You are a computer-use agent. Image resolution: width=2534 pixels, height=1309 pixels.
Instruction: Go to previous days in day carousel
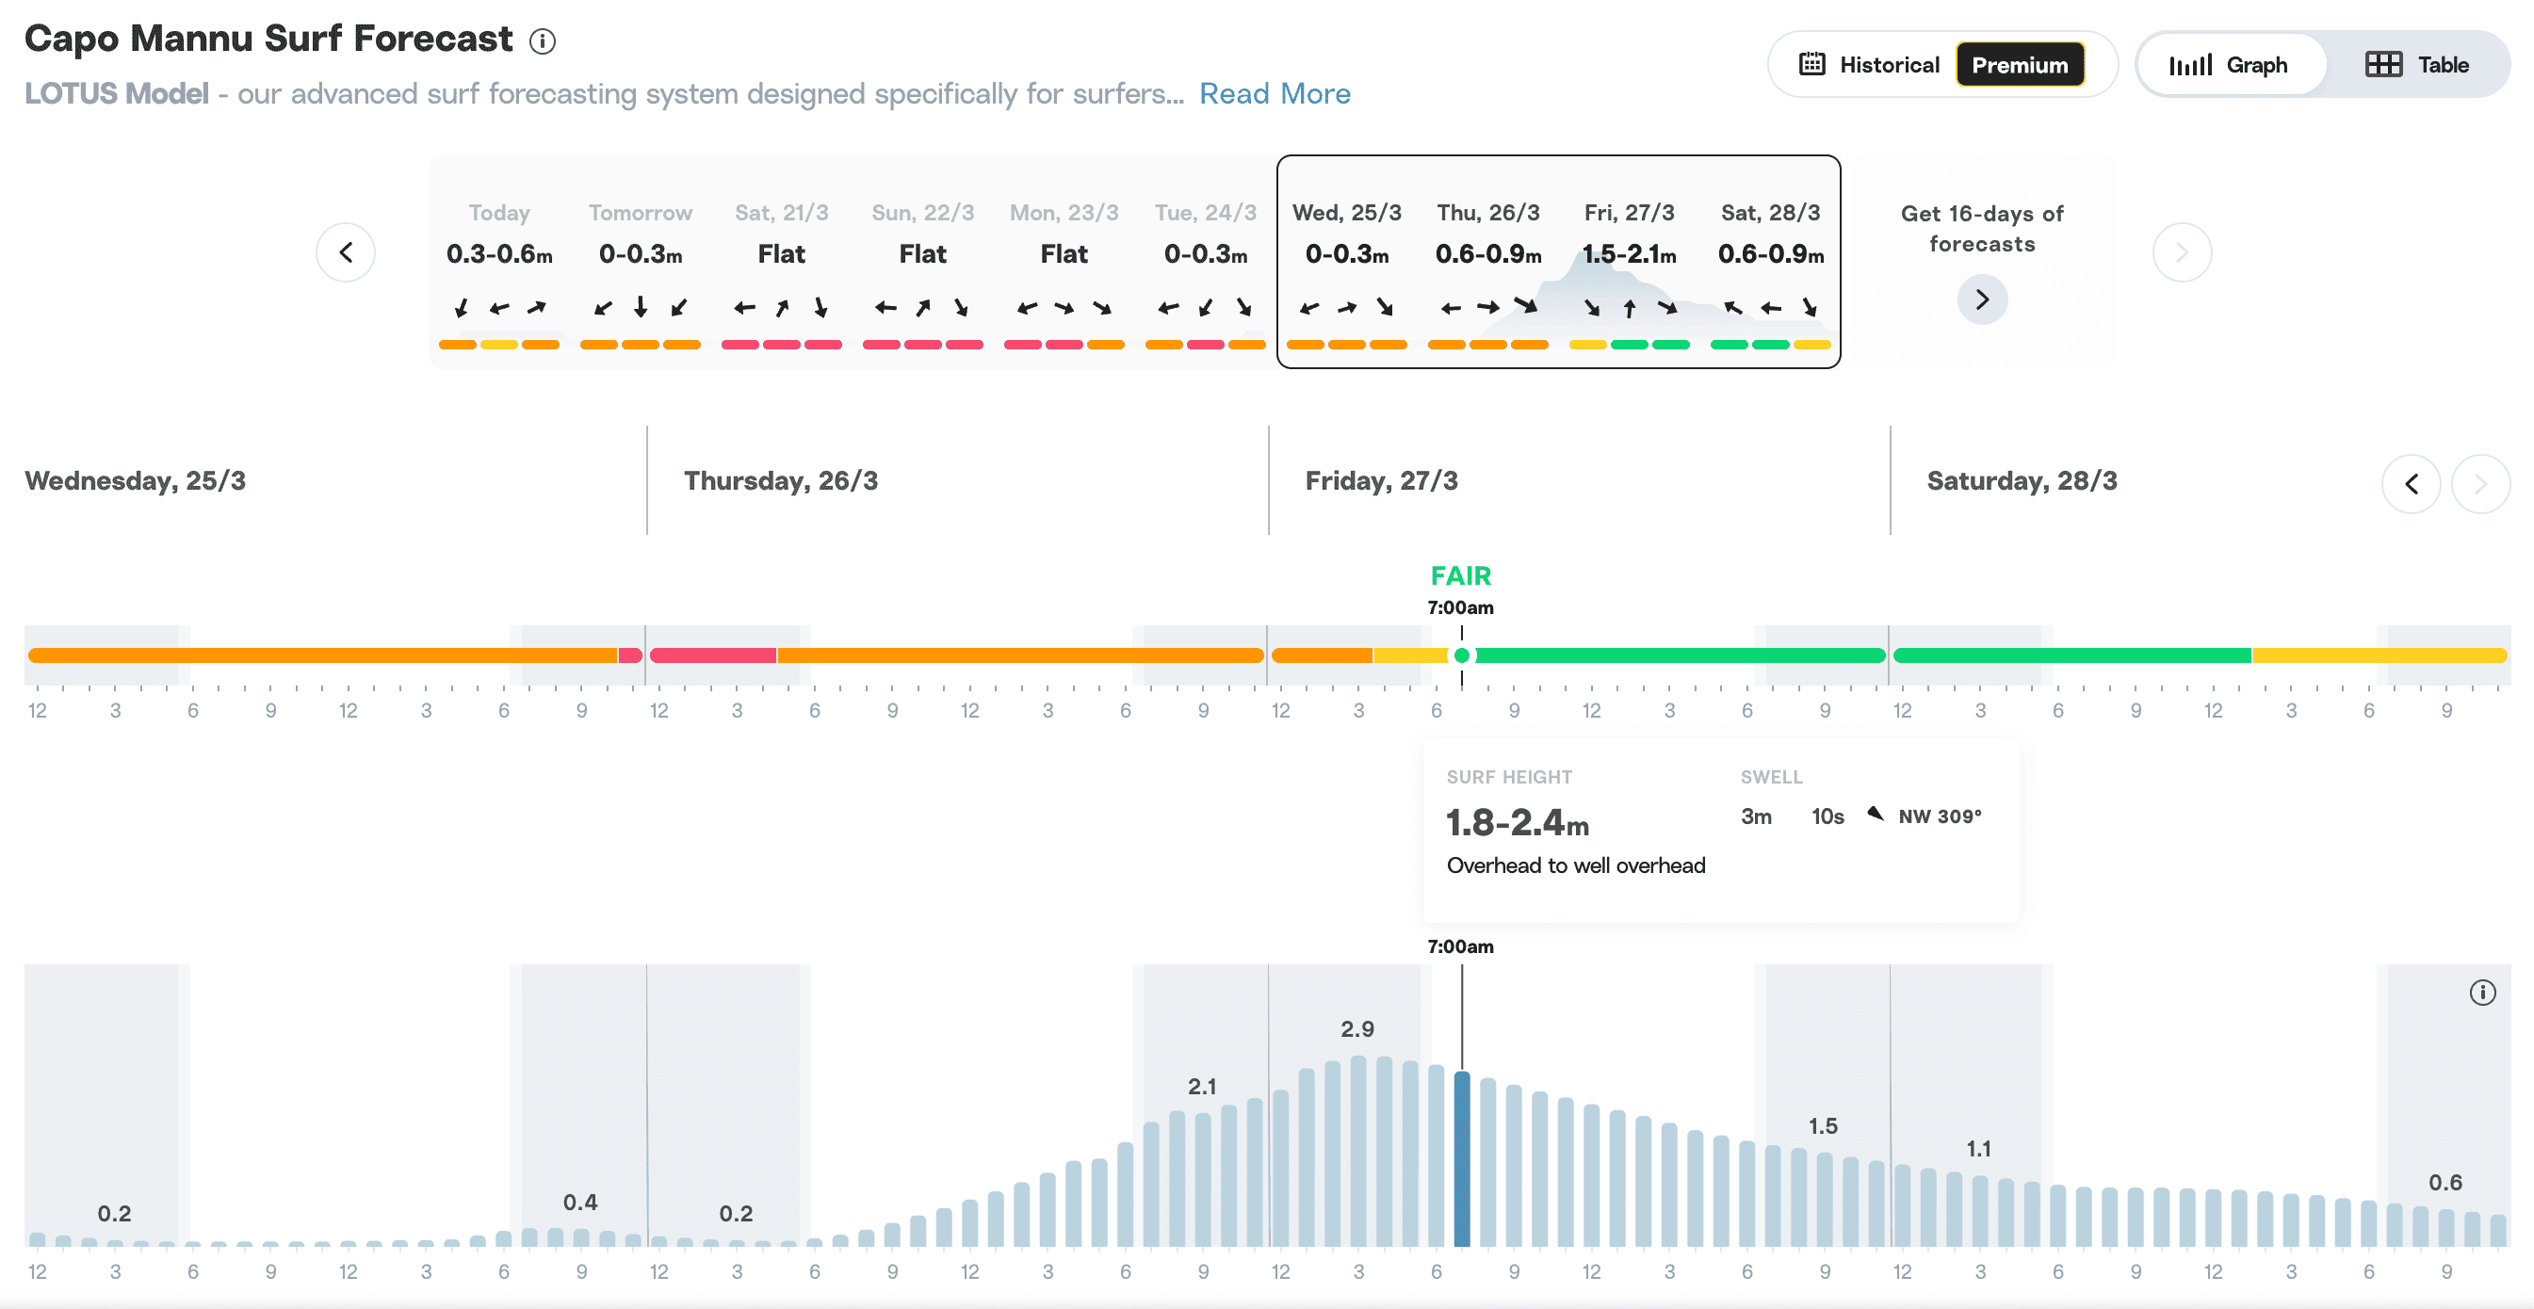(x=346, y=252)
